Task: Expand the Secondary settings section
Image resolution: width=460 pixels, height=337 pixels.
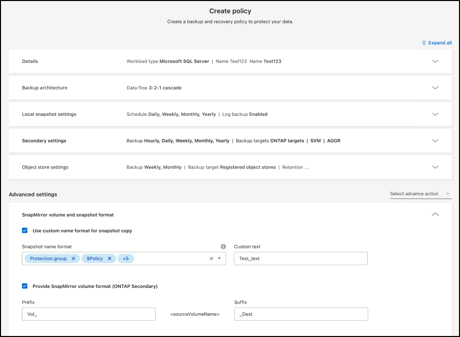Action: [x=435, y=141]
